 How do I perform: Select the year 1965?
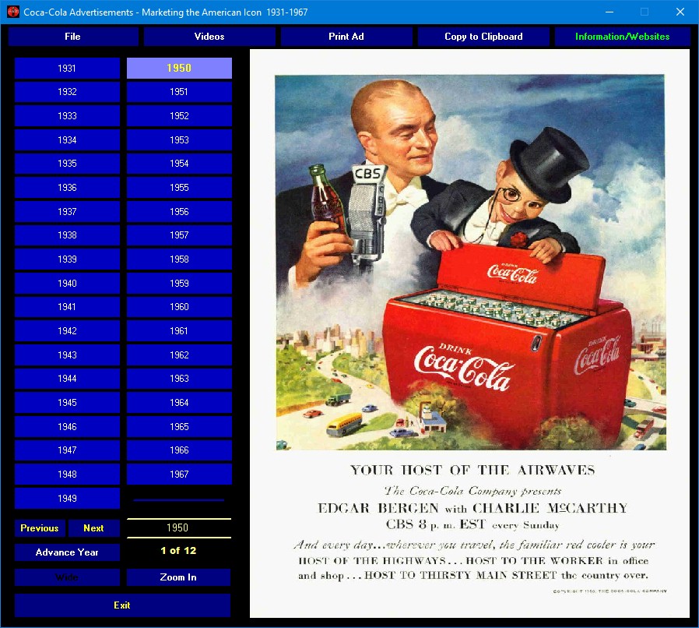click(x=179, y=427)
